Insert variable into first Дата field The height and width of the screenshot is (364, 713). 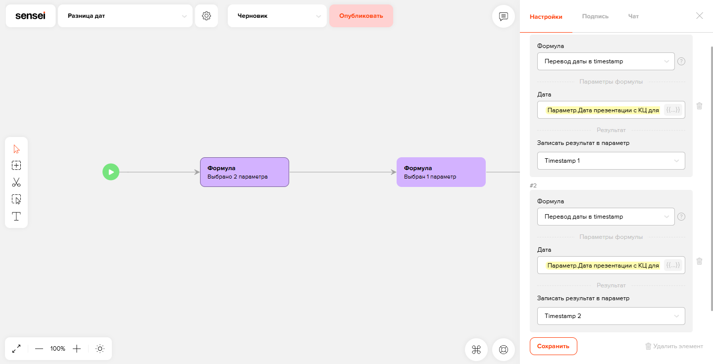(673, 110)
